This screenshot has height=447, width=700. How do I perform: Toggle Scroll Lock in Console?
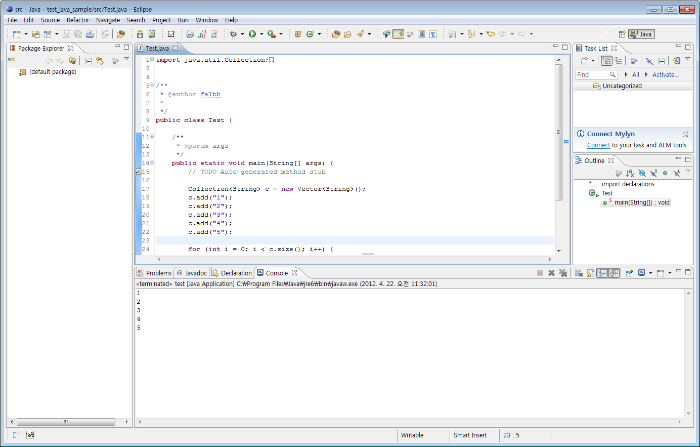pyautogui.click(x=591, y=273)
